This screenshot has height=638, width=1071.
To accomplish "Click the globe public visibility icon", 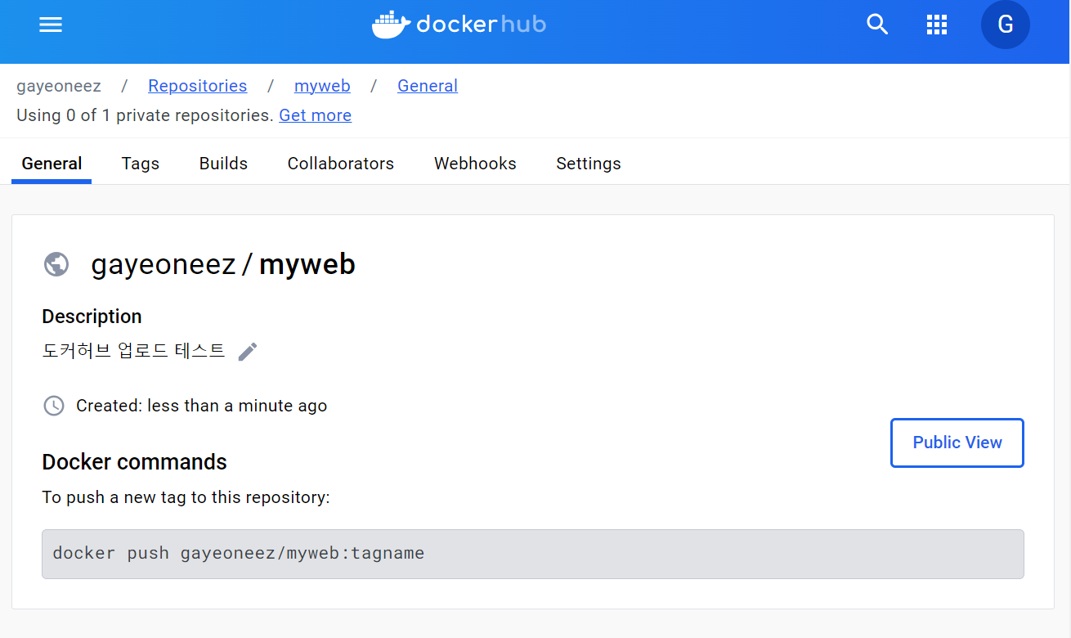I will 56,264.
